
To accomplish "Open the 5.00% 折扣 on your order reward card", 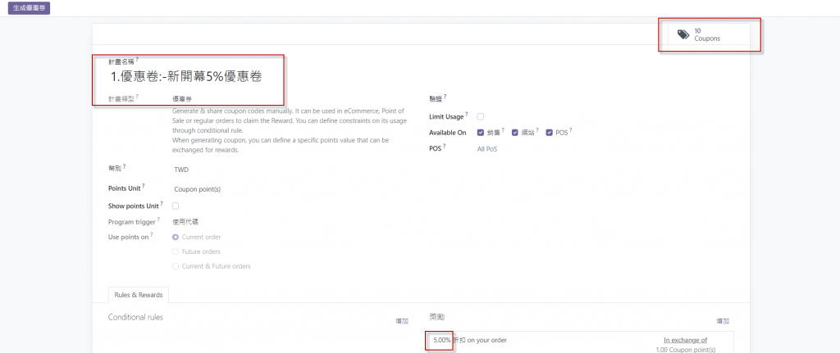I will pos(582,342).
